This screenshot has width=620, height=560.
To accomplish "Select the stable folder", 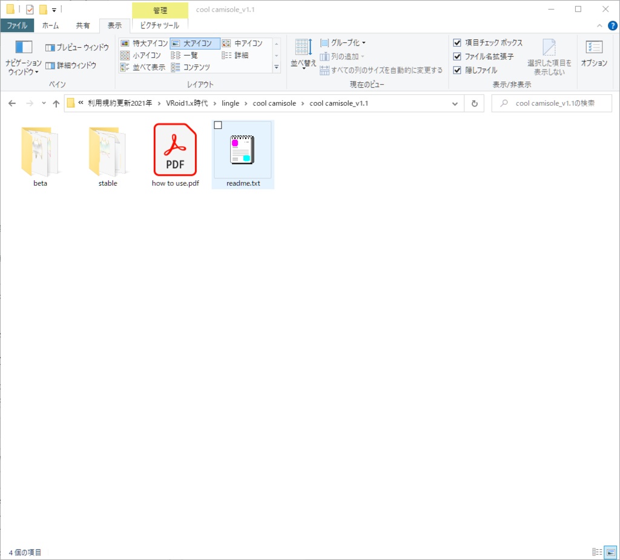I will pyautogui.click(x=108, y=156).
